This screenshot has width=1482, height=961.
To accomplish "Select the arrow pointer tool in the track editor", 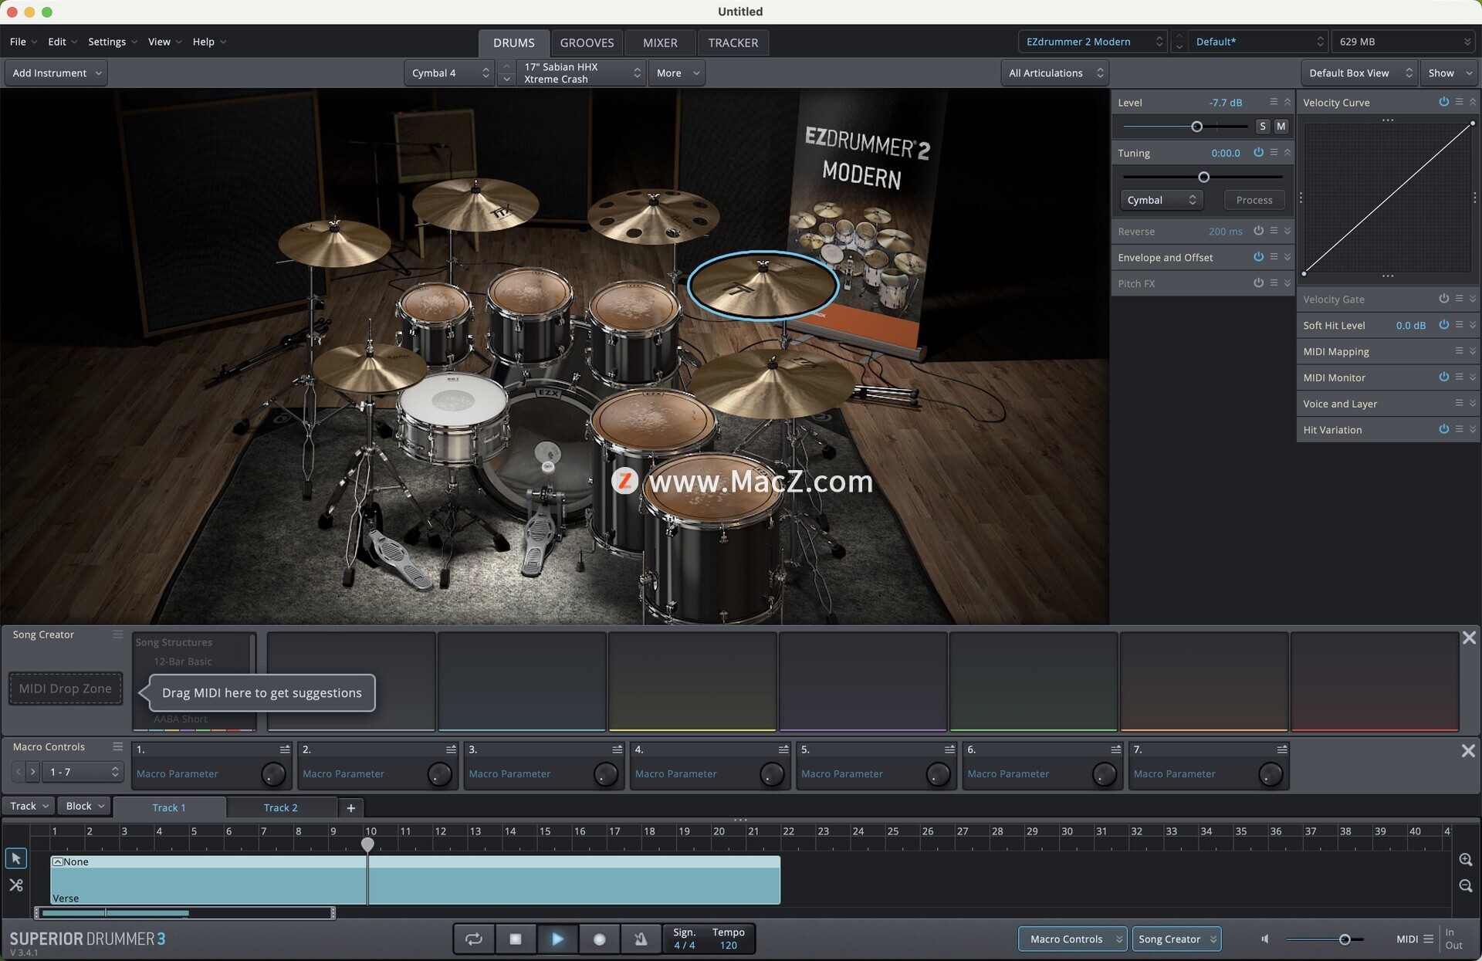I will [x=15, y=858].
